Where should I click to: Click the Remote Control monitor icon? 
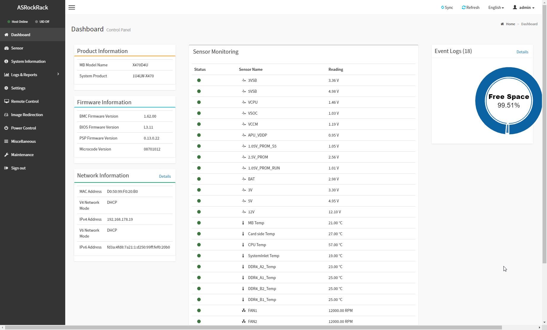tap(7, 101)
